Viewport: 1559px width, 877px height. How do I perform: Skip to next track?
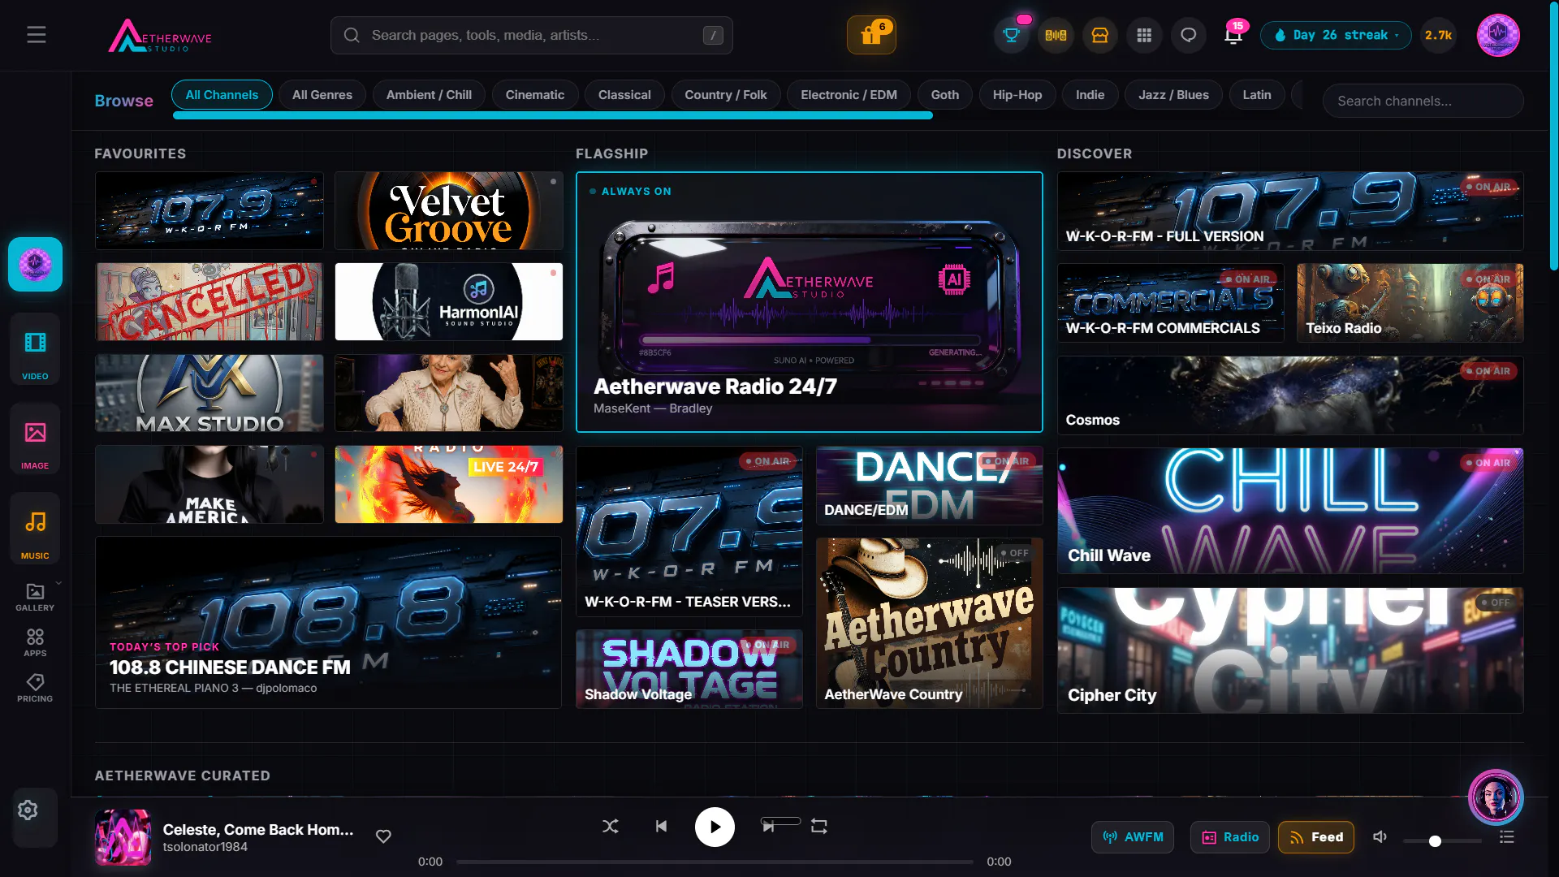(768, 827)
